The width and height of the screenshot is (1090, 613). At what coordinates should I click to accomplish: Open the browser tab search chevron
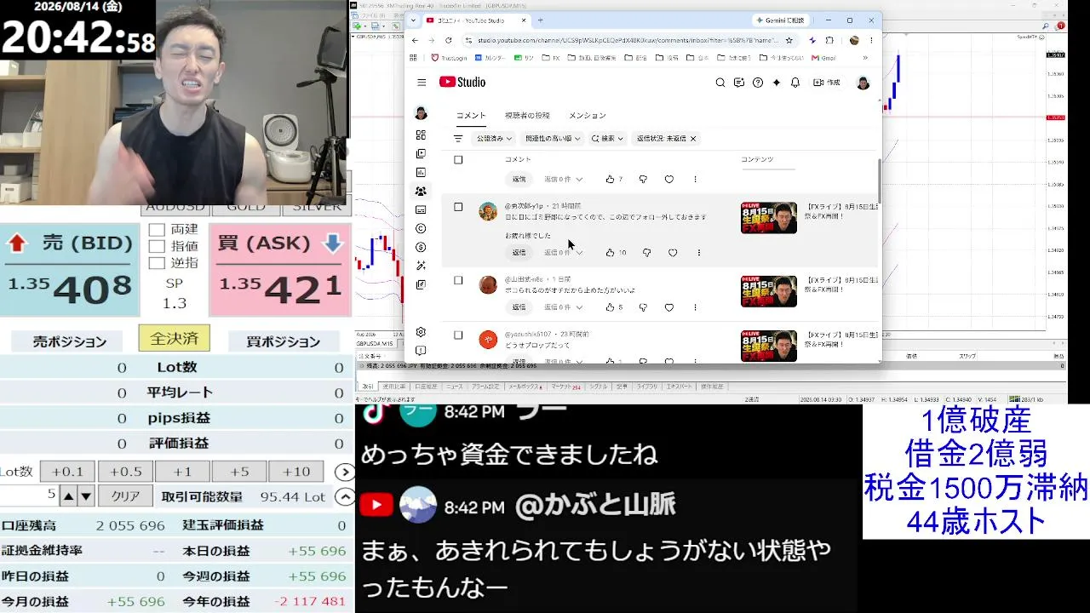(x=413, y=20)
